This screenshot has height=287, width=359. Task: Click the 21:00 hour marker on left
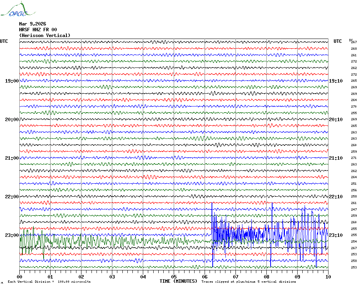12,158
